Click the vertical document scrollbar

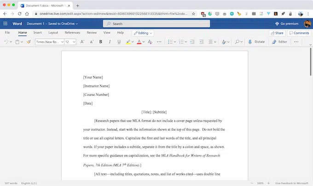pos(311,62)
